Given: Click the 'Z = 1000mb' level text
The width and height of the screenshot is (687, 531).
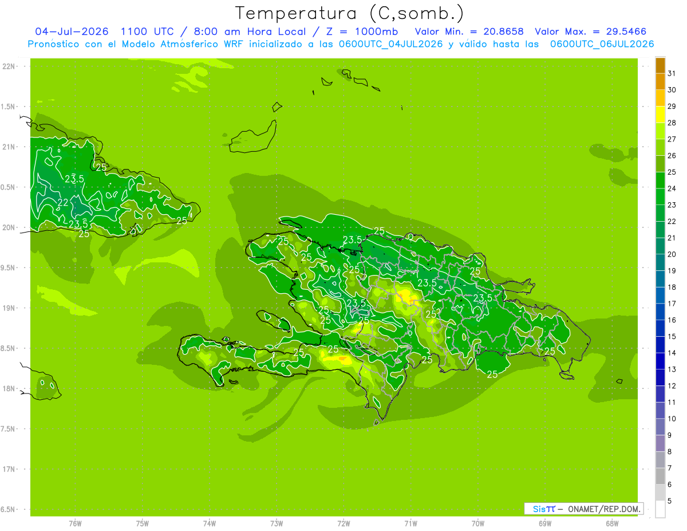Looking at the screenshot, I should 362,32.
